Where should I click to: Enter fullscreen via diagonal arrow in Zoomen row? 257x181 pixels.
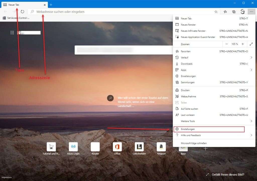(251, 44)
